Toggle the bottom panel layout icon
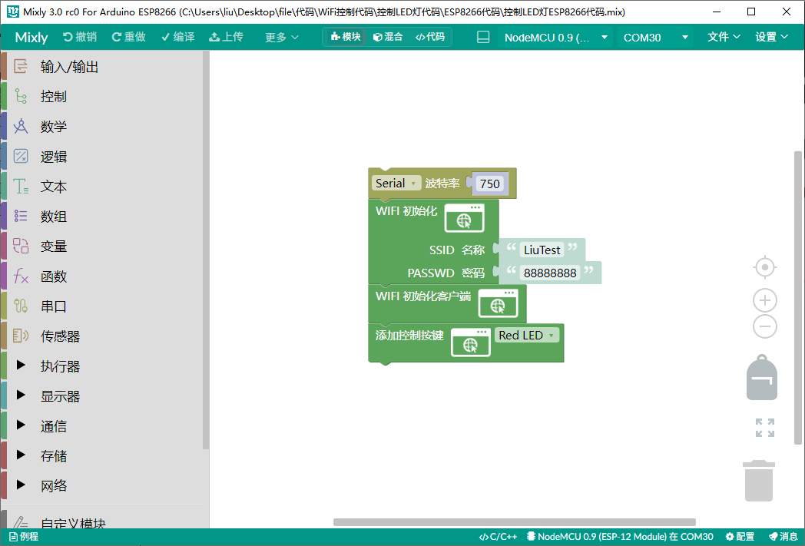 click(x=483, y=37)
